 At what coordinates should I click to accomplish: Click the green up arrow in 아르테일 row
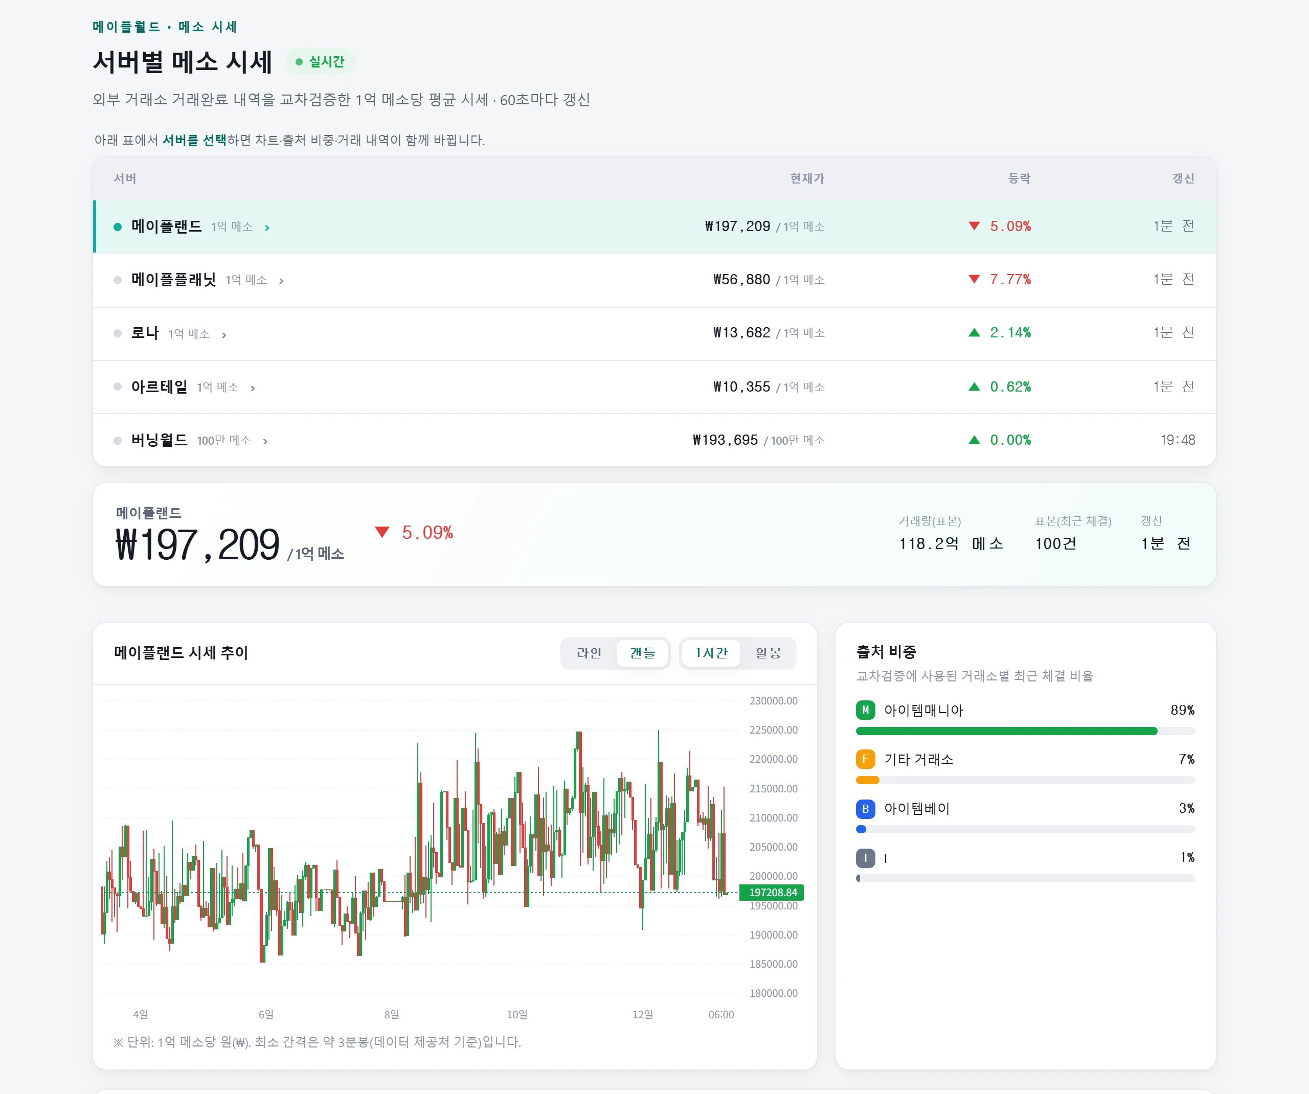[974, 386]
